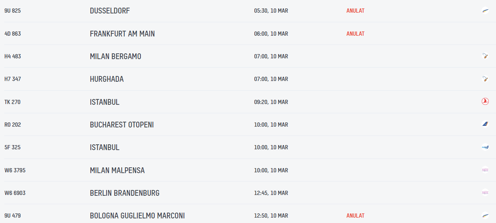Click the ANULAT status for Frankfurt flight
The width and height of the screenshot is (496, 223).
[x=355, y=34]
